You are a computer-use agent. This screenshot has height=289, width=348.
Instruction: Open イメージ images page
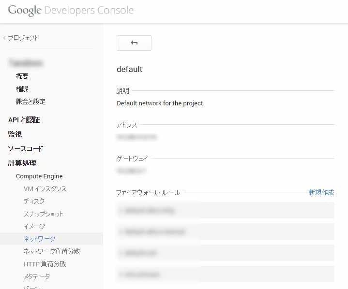34,226
